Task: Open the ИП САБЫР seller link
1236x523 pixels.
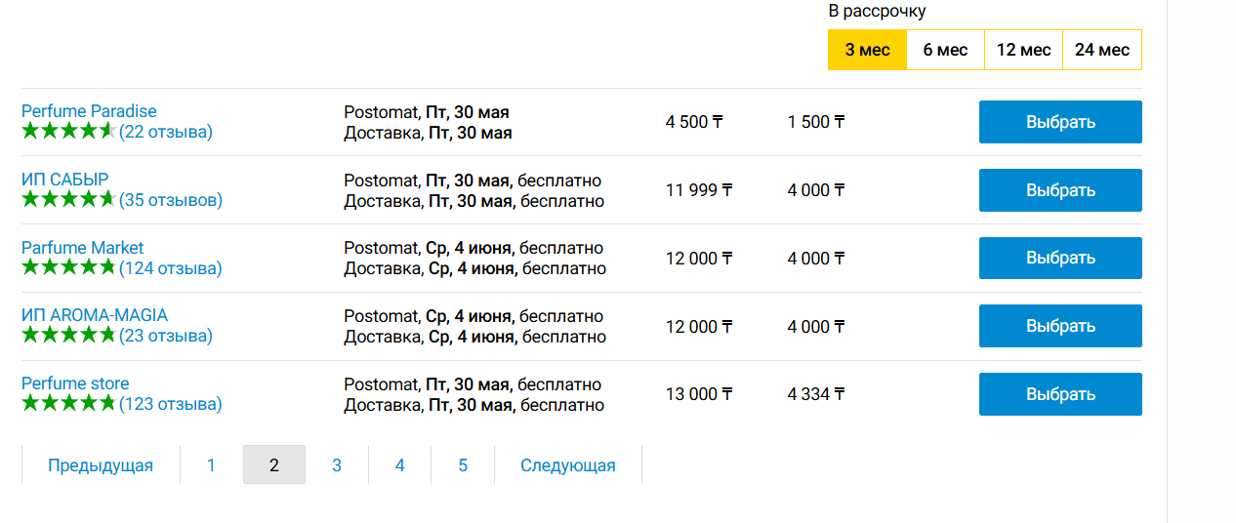Action: [x=65, y=180]
